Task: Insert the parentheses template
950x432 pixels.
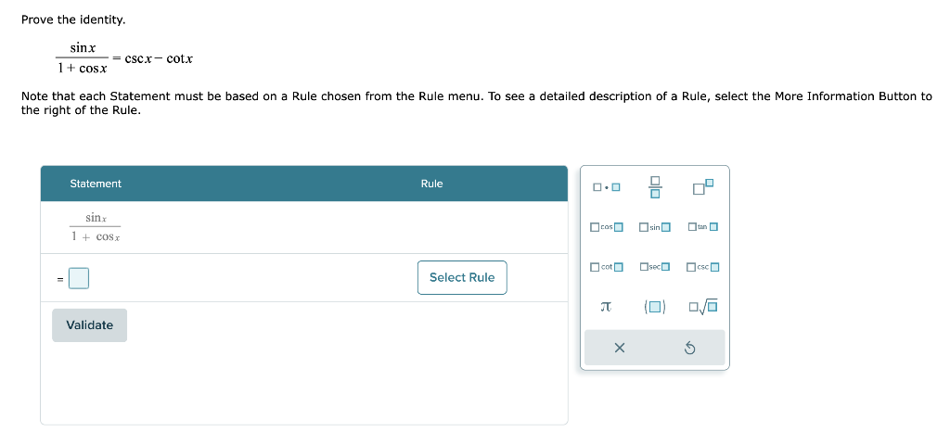Action: pyautogui.click(x=655, y=308)
